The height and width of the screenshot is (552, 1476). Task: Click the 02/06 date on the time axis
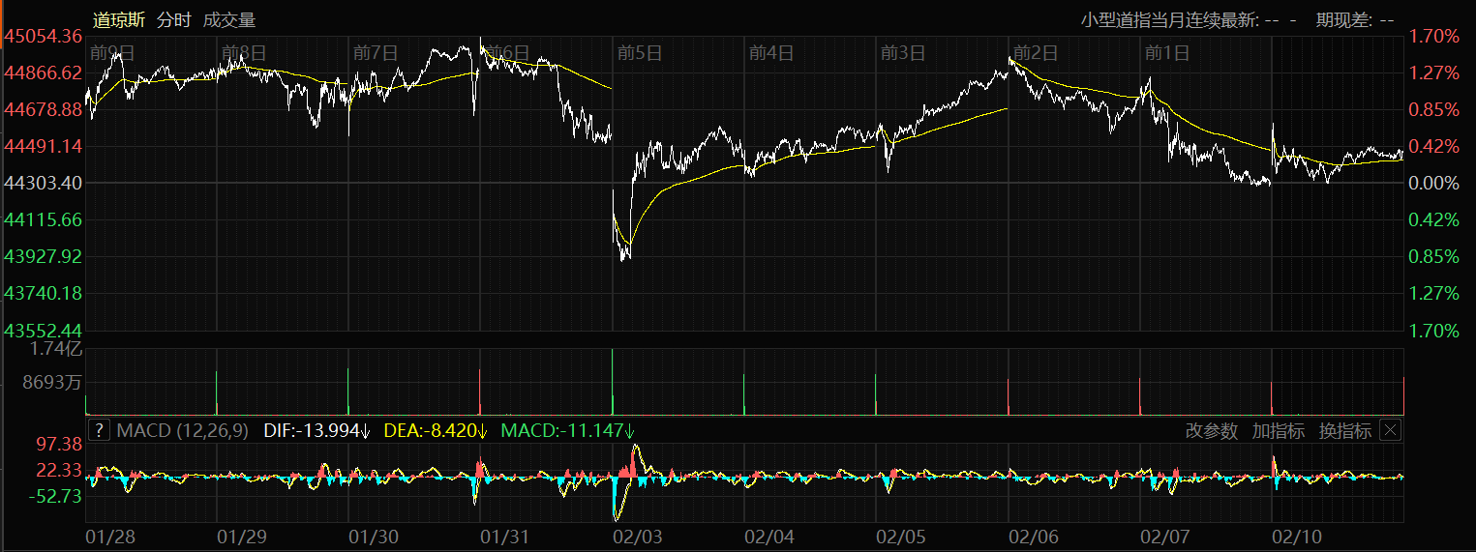pyautogui.click(x=1033, y=536)
